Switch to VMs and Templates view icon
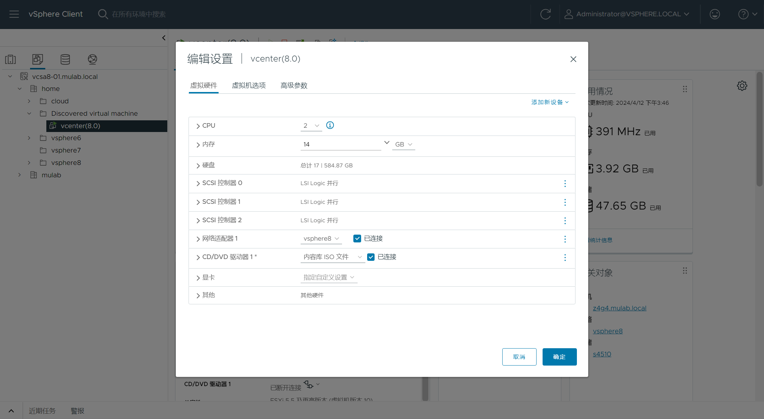 coord(37,59)
